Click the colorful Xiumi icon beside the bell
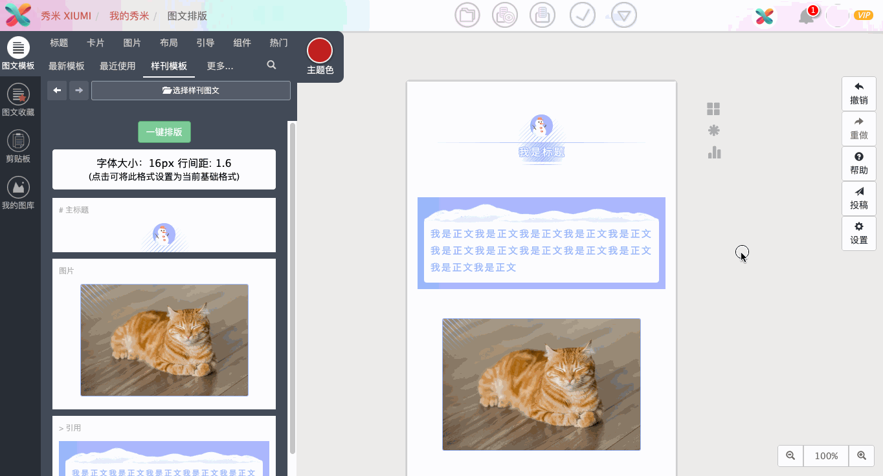Screen dimensions: 883x476 coord(765,16)
